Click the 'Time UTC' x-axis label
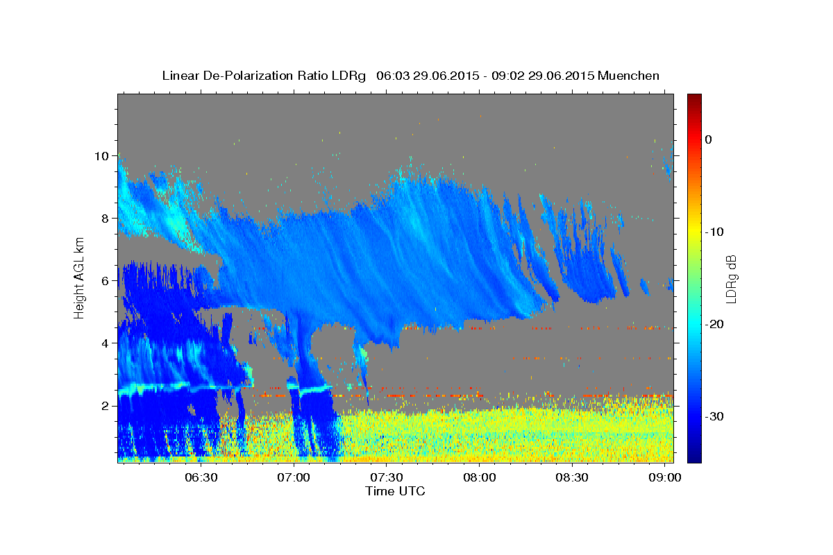 pos(395,491)
